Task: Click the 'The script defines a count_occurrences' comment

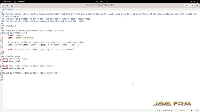Action: [x=100, y=15]
